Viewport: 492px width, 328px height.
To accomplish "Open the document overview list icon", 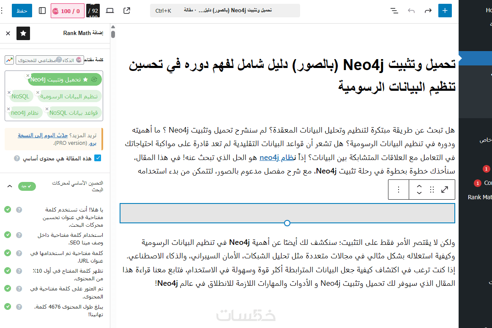I will (394, 11).
